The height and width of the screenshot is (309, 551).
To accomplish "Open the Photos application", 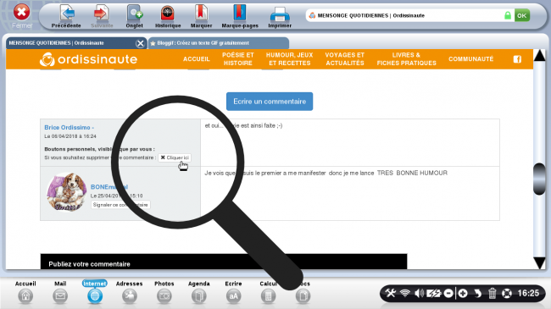I will pos(164,292).
